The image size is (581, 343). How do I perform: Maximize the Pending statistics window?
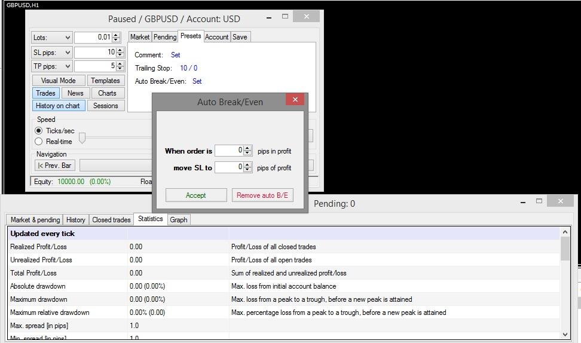pyautogui.click(x=539, y=201)
